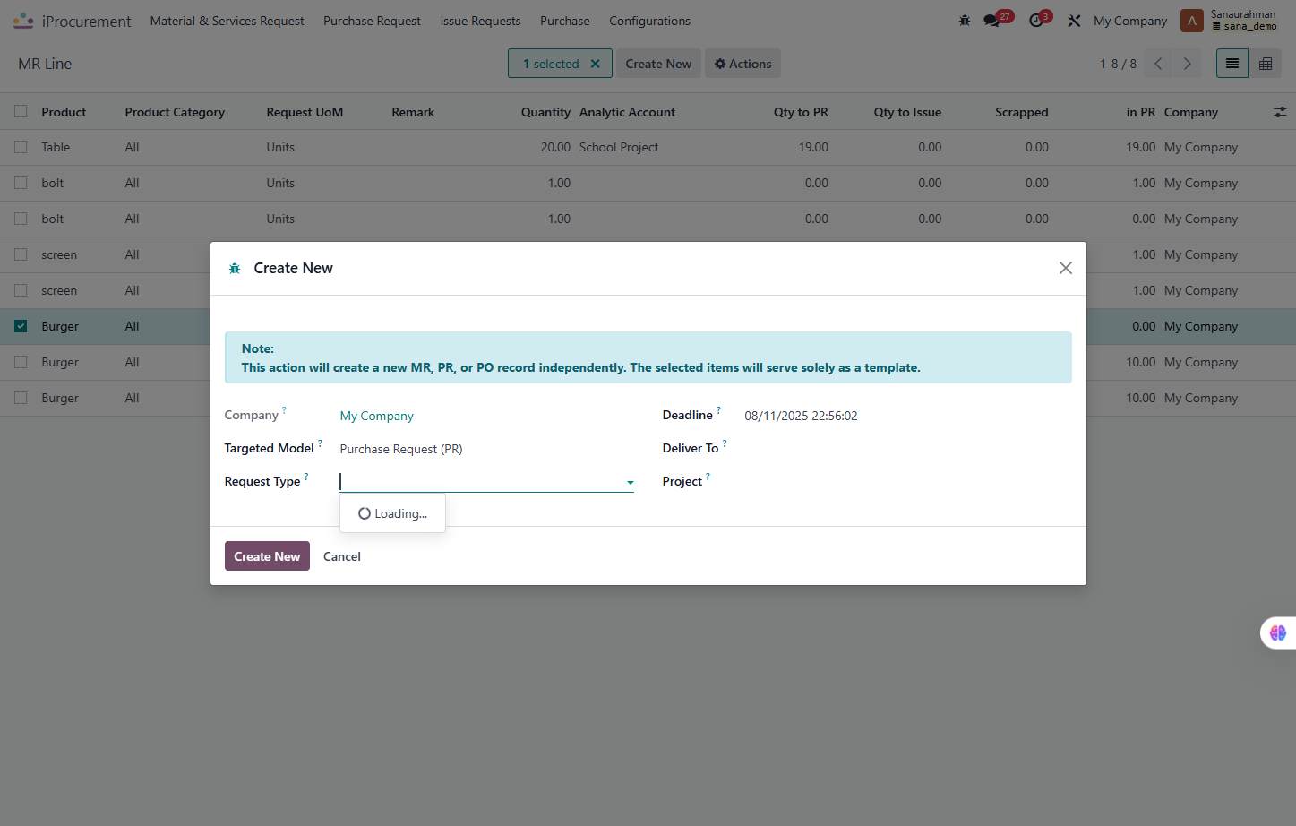Sort by the Quantity column header
The height and width of the screenshot is (826, 1296).
point(545,112)
